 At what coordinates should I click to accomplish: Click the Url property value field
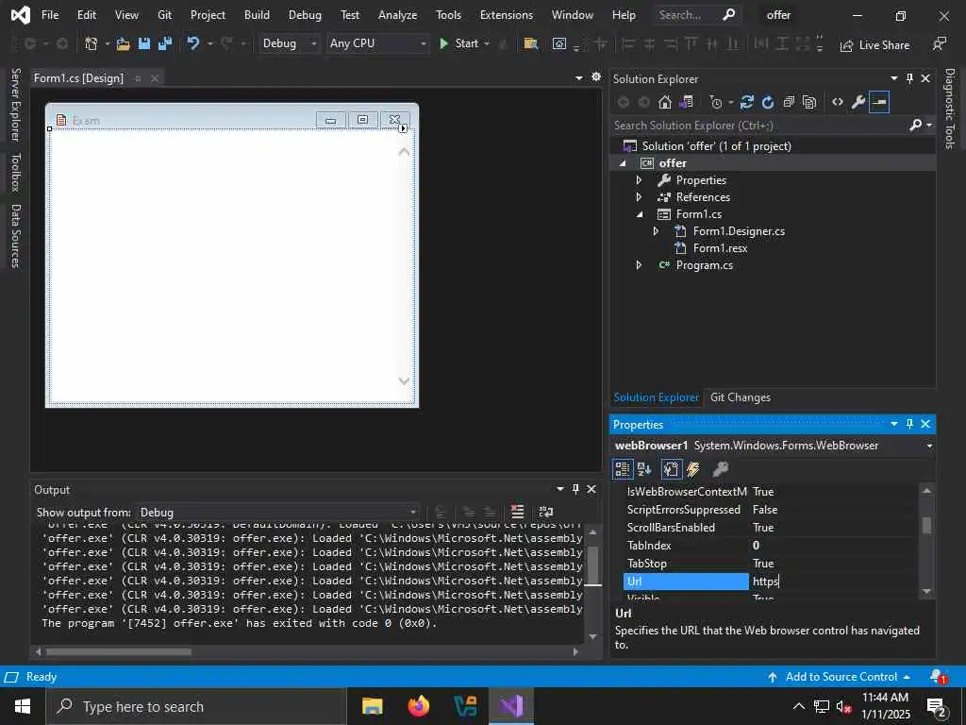point(832,582)
